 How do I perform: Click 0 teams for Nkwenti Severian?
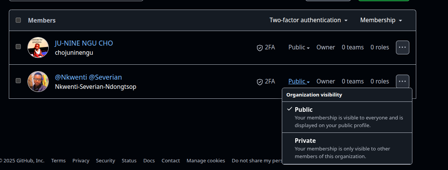tap(353, 81)
